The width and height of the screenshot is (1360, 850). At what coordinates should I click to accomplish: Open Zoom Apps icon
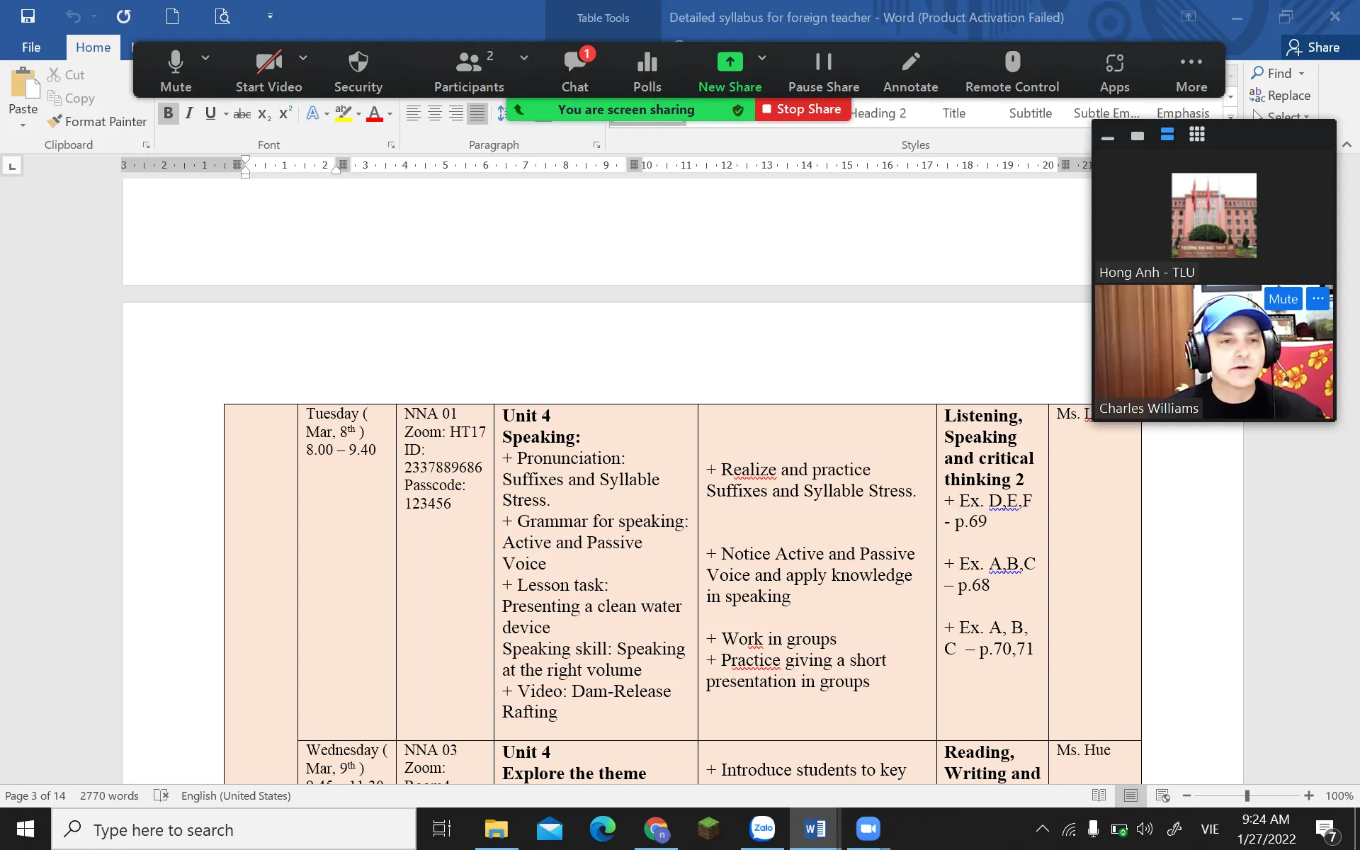(1114, 64)
